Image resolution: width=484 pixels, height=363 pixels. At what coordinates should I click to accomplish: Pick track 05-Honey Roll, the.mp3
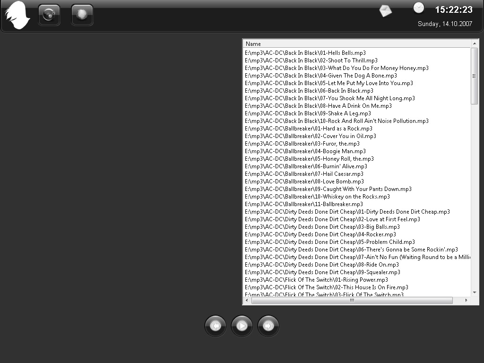309,159
